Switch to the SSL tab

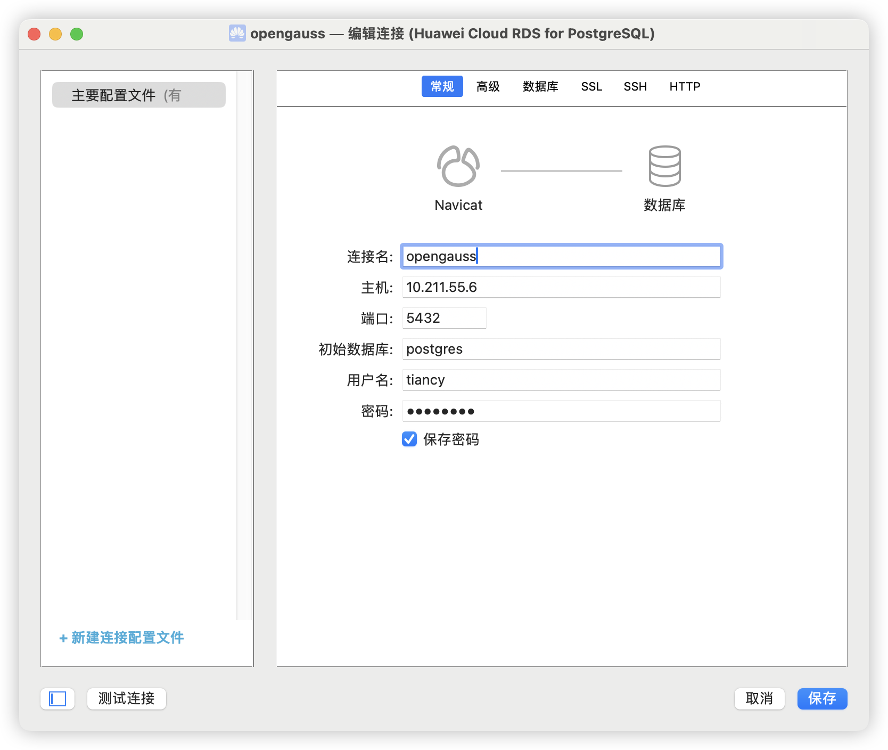(x=591, y=86)
